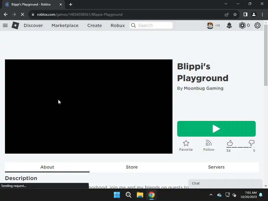The height and width of the screenshot is (201, 268).
Task: Click the like/dislike ratio bar
Action: click(x=241, y=147)
